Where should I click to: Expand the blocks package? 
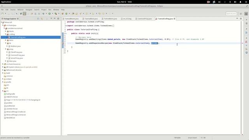[x=6, y=31]
